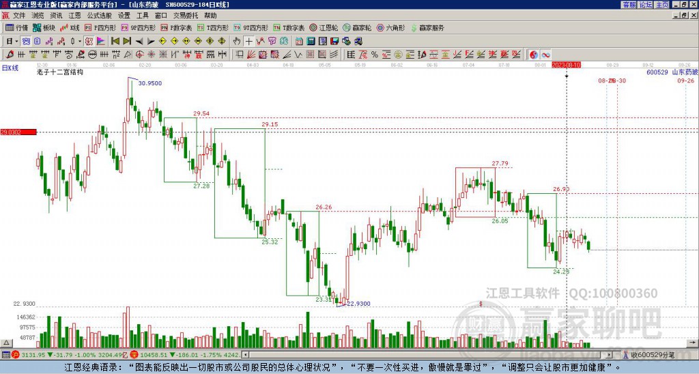Click the flag marker icon
699x374 pixels.
[x=101, y=42]
